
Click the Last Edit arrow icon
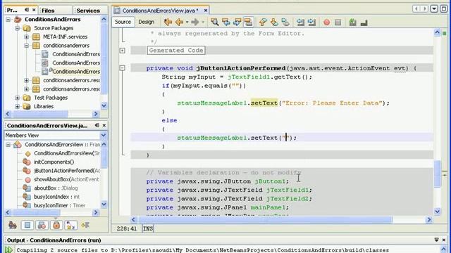click(x=168, y=22)
